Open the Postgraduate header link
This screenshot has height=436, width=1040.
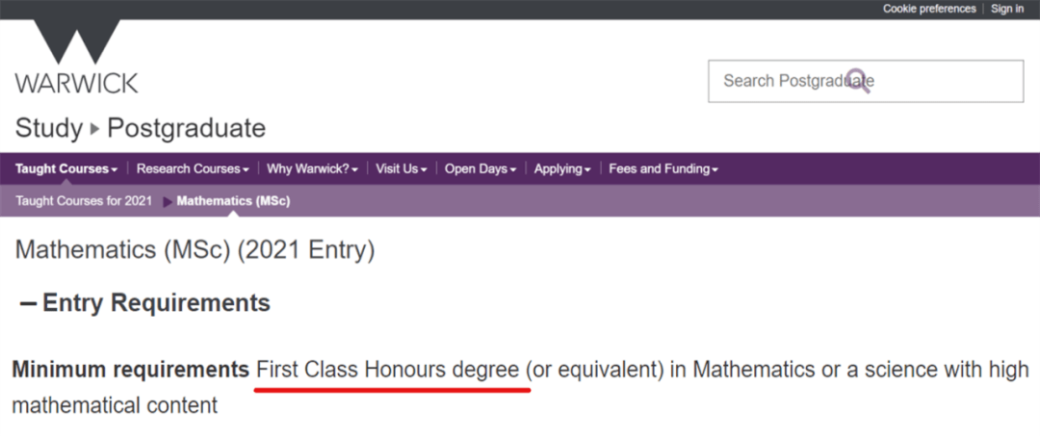tap(187, 128)
